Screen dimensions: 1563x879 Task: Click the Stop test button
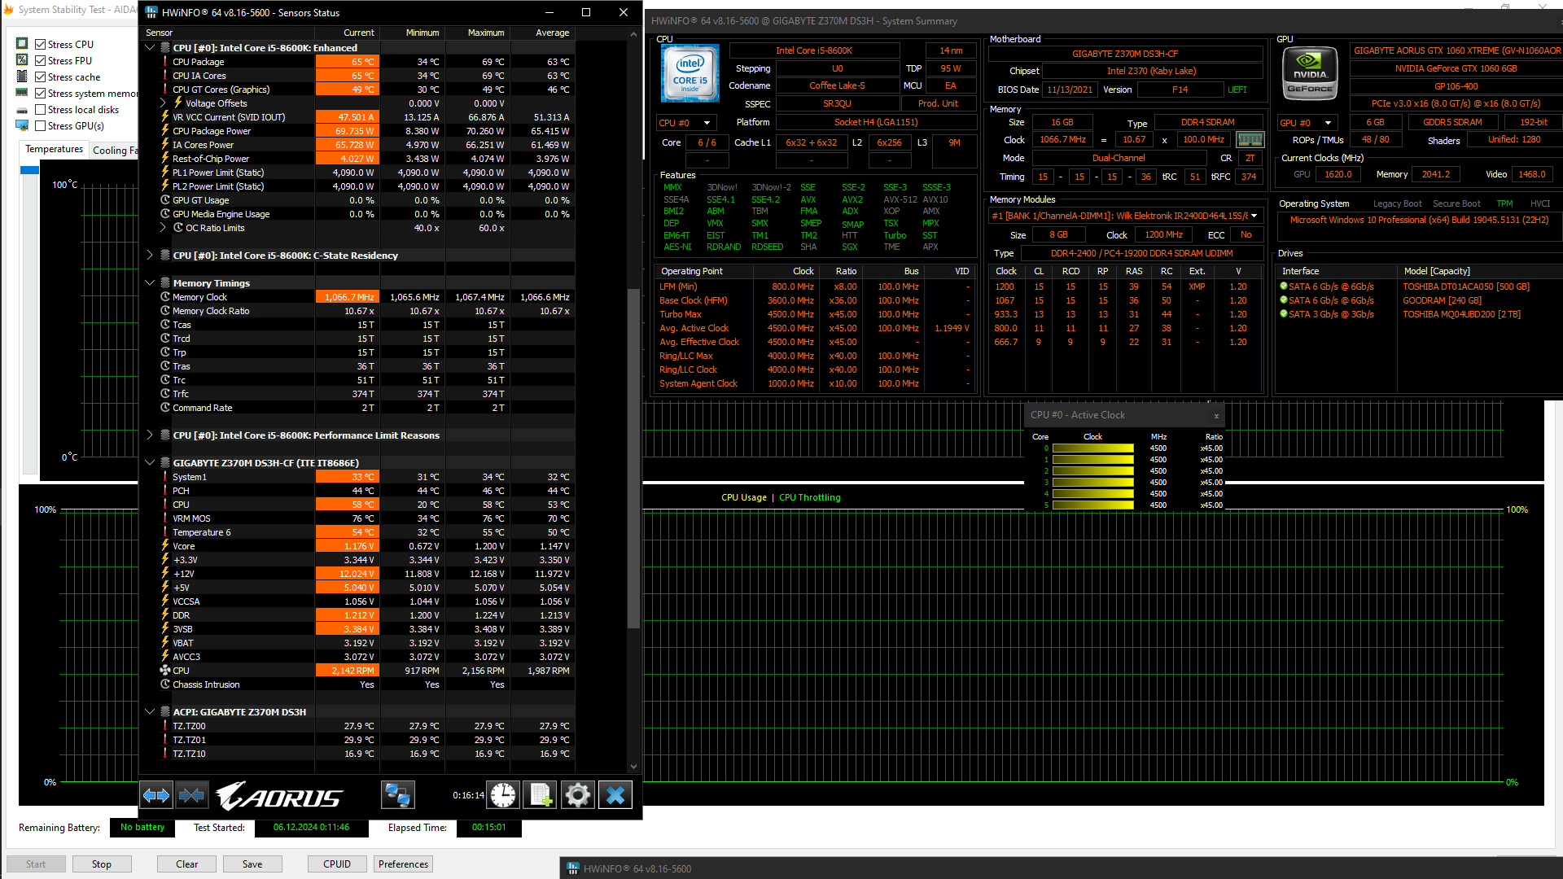coord(102,864)
